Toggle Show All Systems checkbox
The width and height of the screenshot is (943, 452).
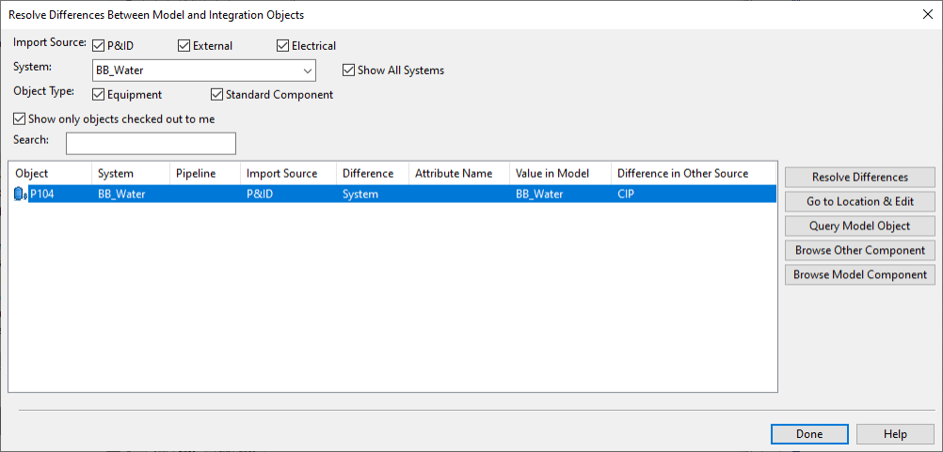(349, 70)
